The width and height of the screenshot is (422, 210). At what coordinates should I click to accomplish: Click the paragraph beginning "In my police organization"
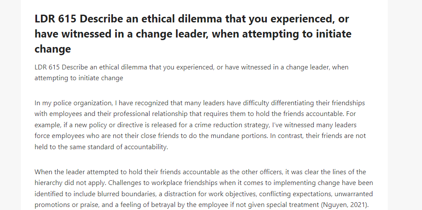click(200, 125)
